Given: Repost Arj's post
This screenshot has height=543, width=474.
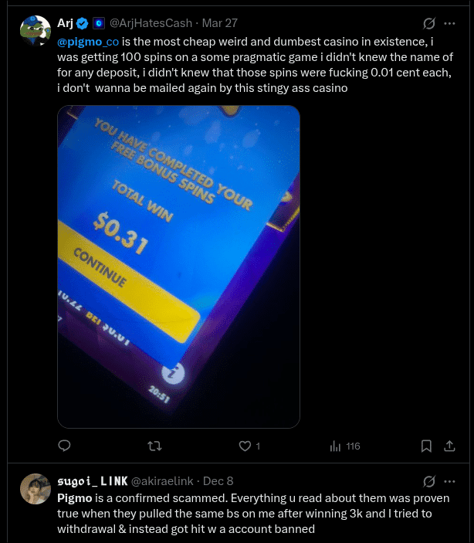Looking at the screenshot, I should [154, 446].
